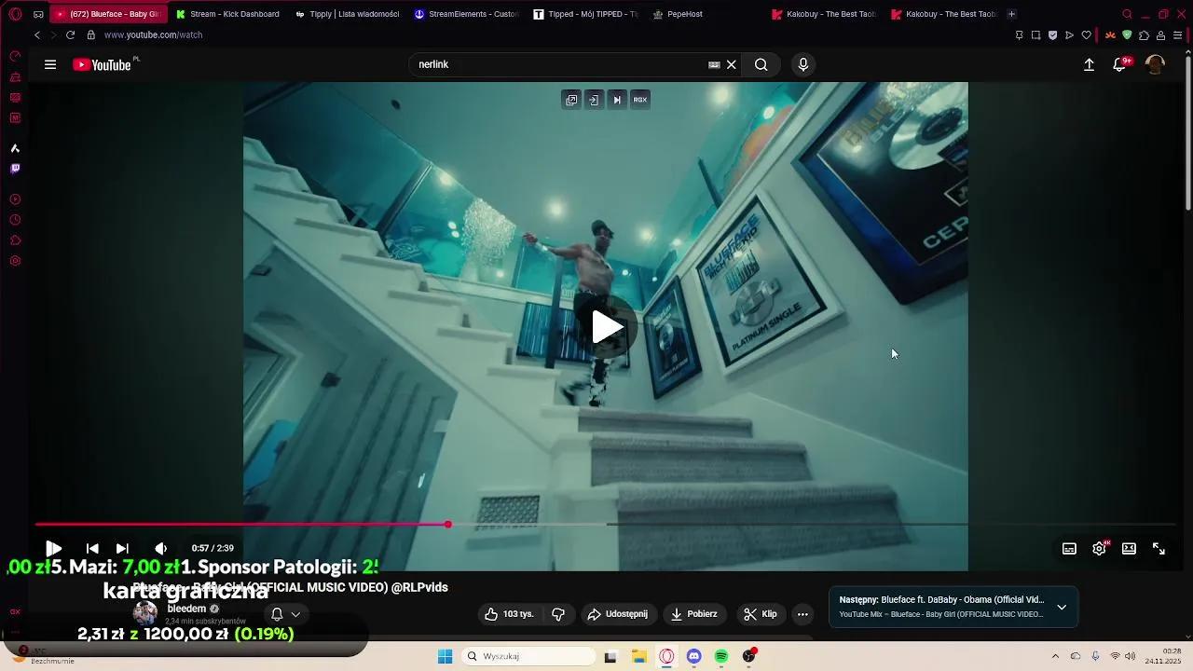
Task: Open a new browser tab with plus
Action: pos(1011,14)
